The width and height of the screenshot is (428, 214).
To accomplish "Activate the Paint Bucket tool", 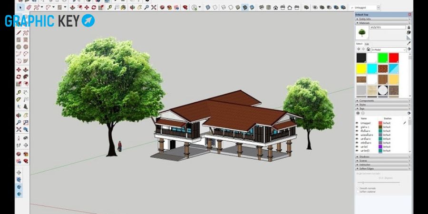I will pyautogui.click(x=123, y=7).
